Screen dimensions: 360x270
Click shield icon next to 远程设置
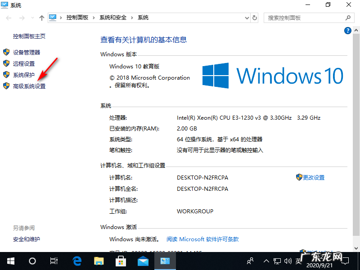click(6, 63)
